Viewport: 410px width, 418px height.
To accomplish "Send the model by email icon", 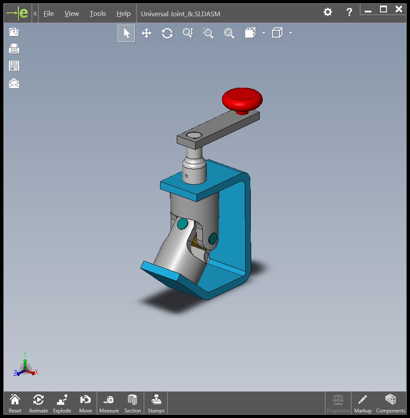I will 14,83.
